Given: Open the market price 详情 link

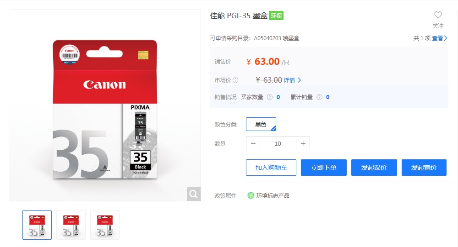Looking at the screenshot, I should click(292, 80).
